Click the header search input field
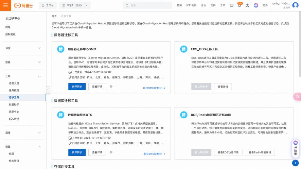 click(x=147, y=5)
